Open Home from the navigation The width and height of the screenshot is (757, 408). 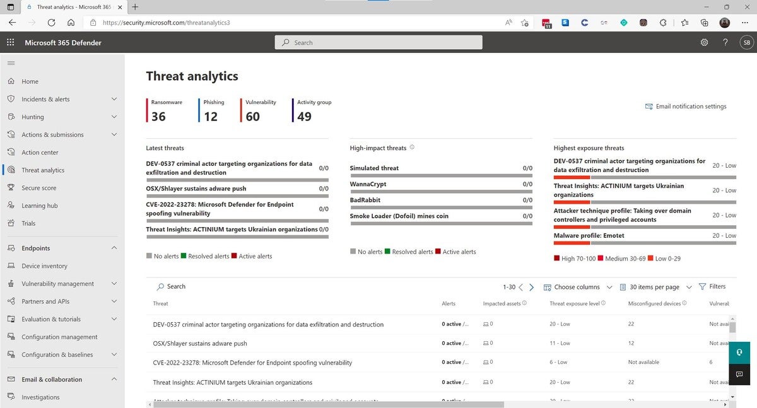pos(30,81)
